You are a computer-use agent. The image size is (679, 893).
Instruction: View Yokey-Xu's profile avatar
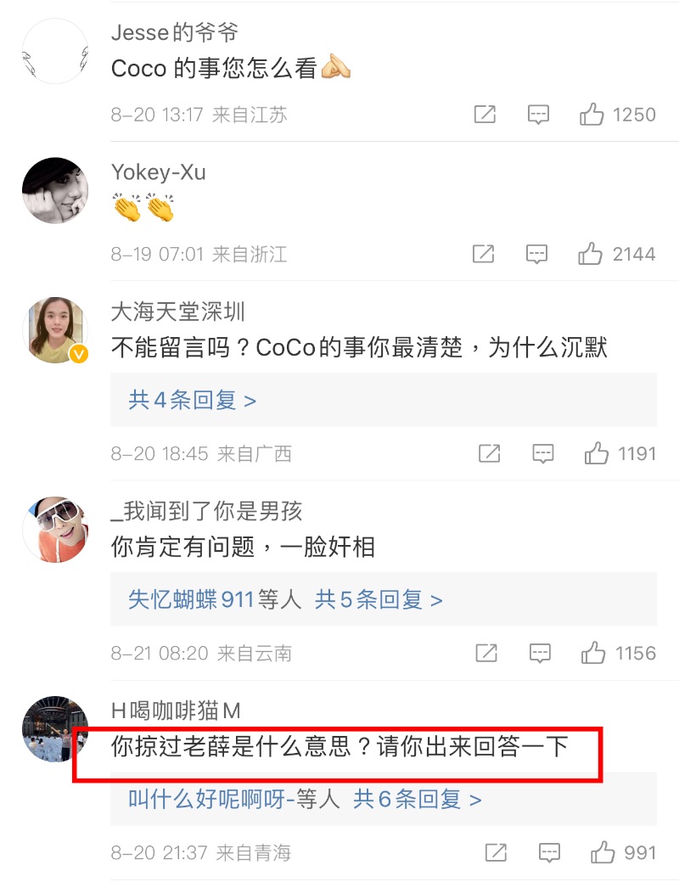(55, 191)
